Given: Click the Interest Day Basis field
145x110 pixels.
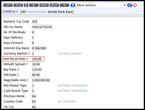Looking at the screenshot, I should click(39, 48).
